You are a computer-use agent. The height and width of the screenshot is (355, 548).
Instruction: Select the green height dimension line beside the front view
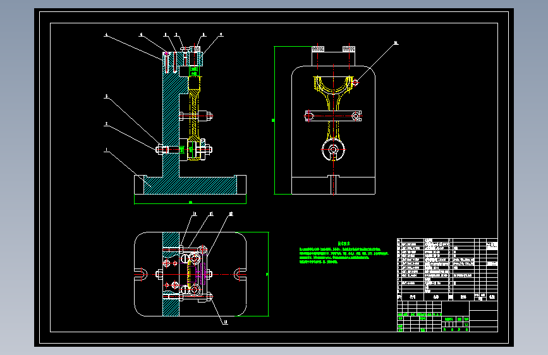pos(274,120)
